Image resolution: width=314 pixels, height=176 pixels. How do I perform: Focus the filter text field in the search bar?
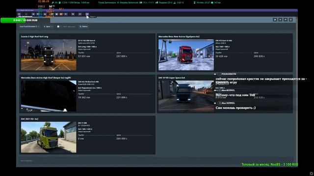[x=69, y=26]
